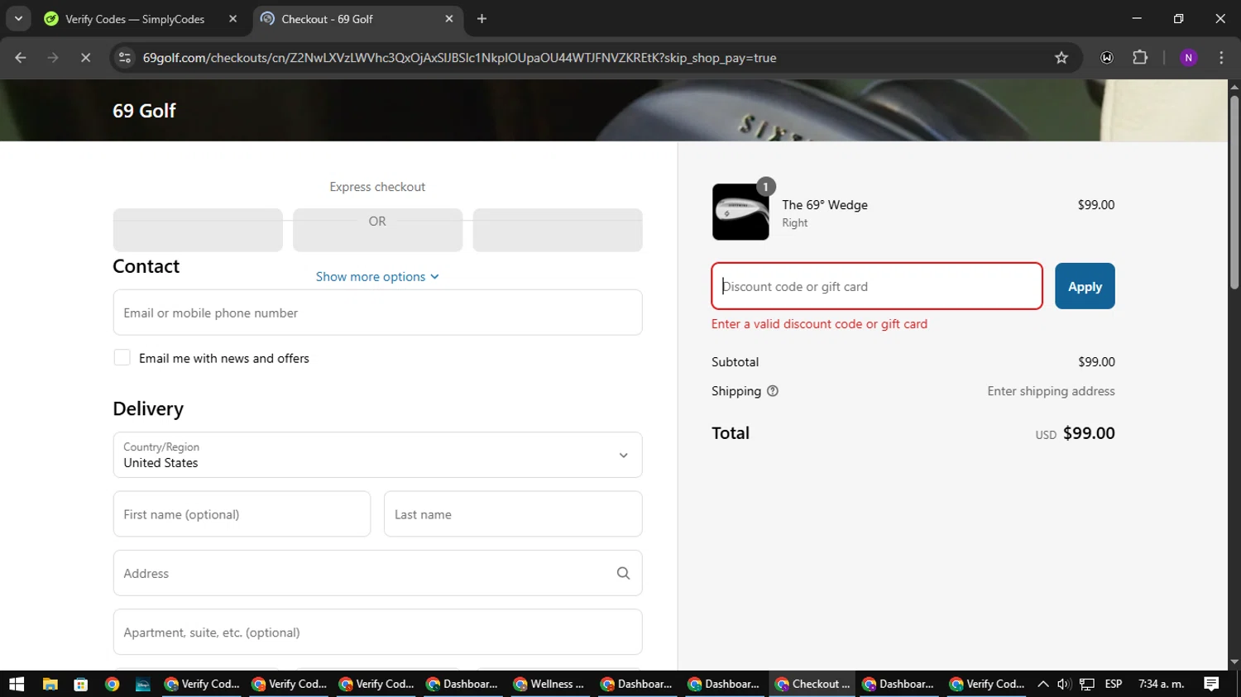
Task: Open Chrome three-dot menu
Action: click(x=1221, y=58)
